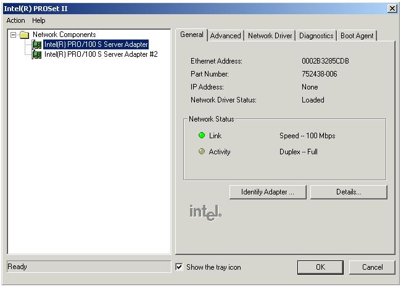Collapse the Network Components tree node
The image size is (401, 287).
click(x=14, y=35)
